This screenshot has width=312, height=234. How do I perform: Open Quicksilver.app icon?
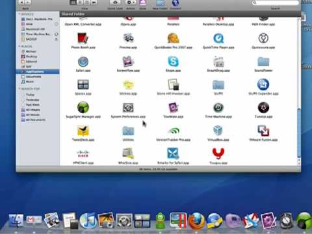point(263,38)
